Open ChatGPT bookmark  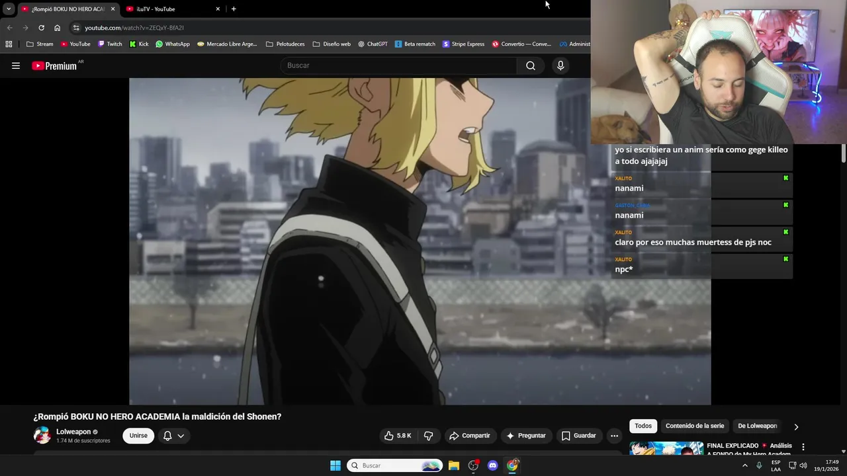[373, 44]
